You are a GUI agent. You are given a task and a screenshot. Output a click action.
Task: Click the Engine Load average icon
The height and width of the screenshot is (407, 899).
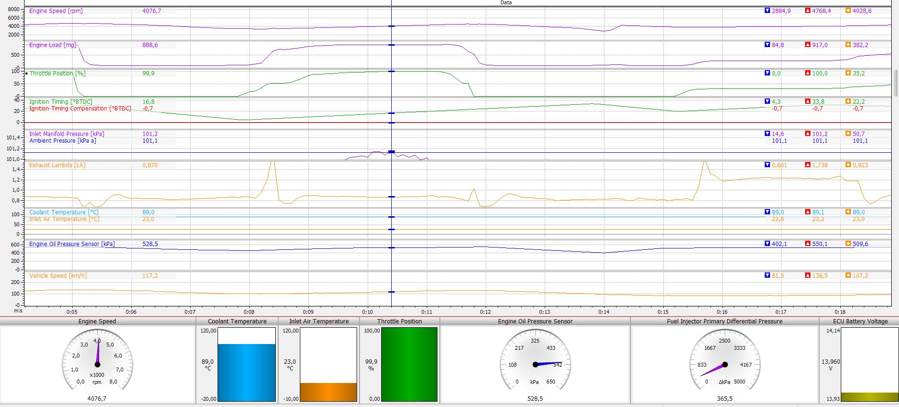tap(848, 45)
